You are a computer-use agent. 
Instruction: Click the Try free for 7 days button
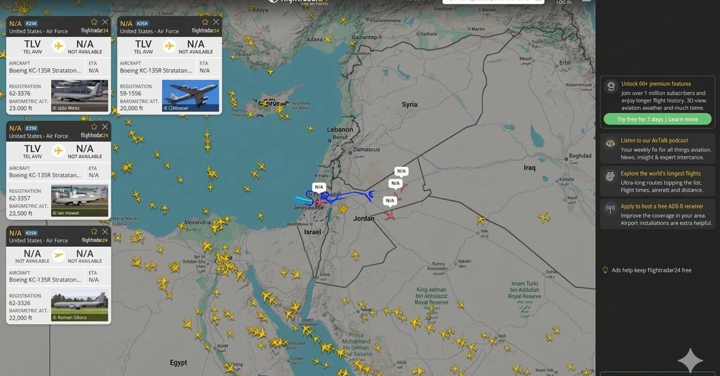tap(658, 119)
